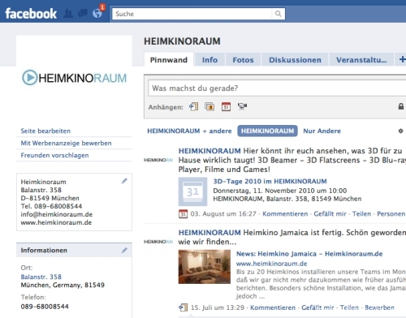Viewport: 406px width, 318px height.
Task: Click the page avatar beside the Jamaica post
Action: pos(158,242)
